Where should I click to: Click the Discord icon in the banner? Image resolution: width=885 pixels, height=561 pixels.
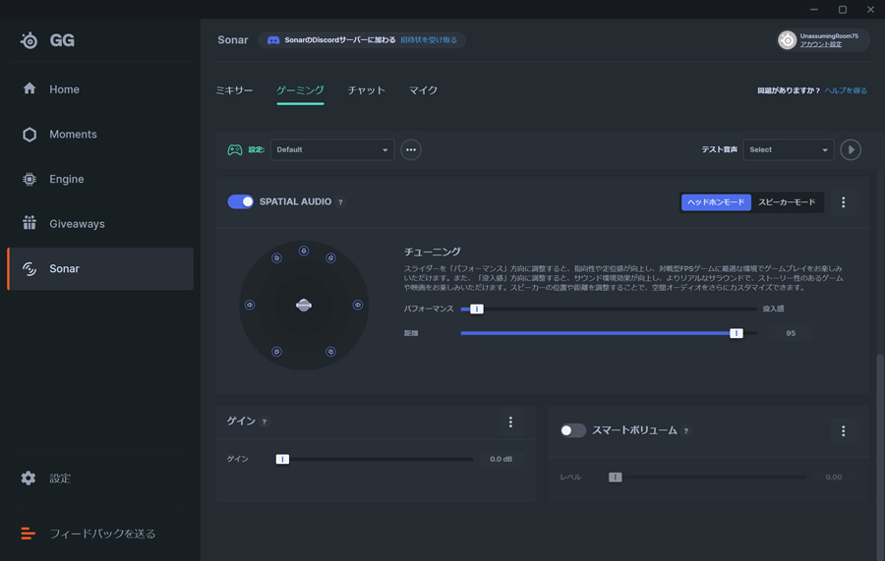[273, 40]
